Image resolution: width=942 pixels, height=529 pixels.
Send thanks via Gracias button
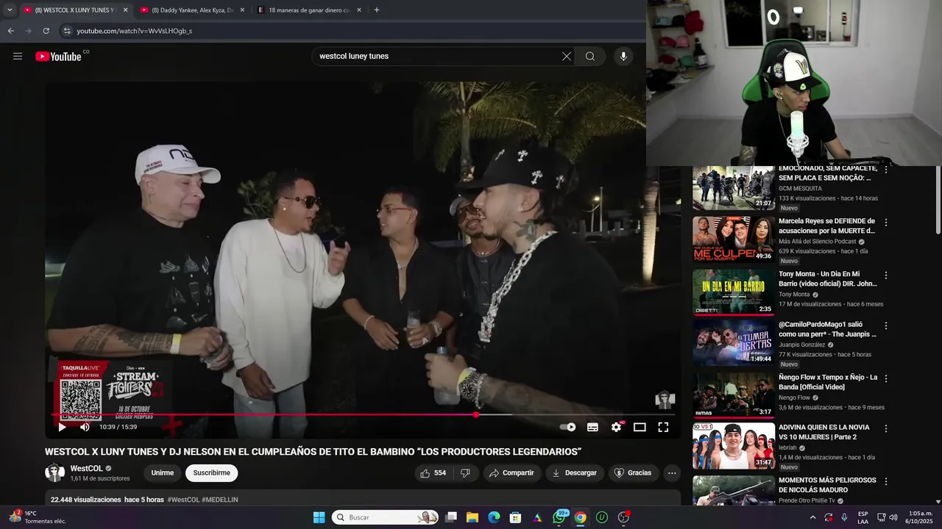tap(633, 473)
